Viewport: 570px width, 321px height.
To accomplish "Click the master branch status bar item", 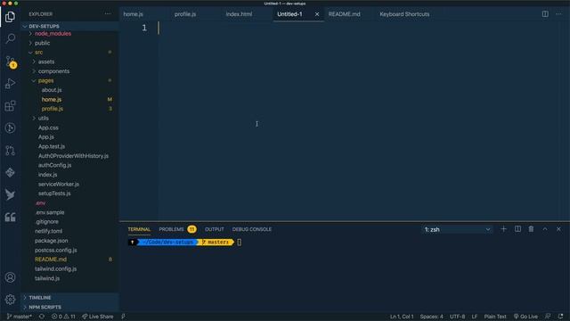I will [x=20, y=317].
